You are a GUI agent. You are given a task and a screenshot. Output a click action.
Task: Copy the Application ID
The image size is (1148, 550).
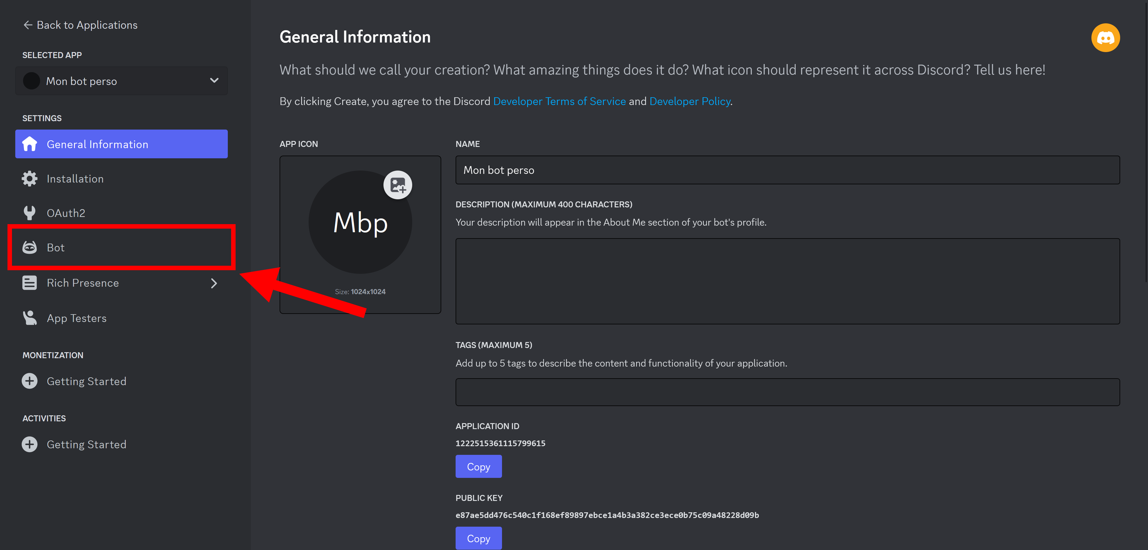(x=479, y=466)
